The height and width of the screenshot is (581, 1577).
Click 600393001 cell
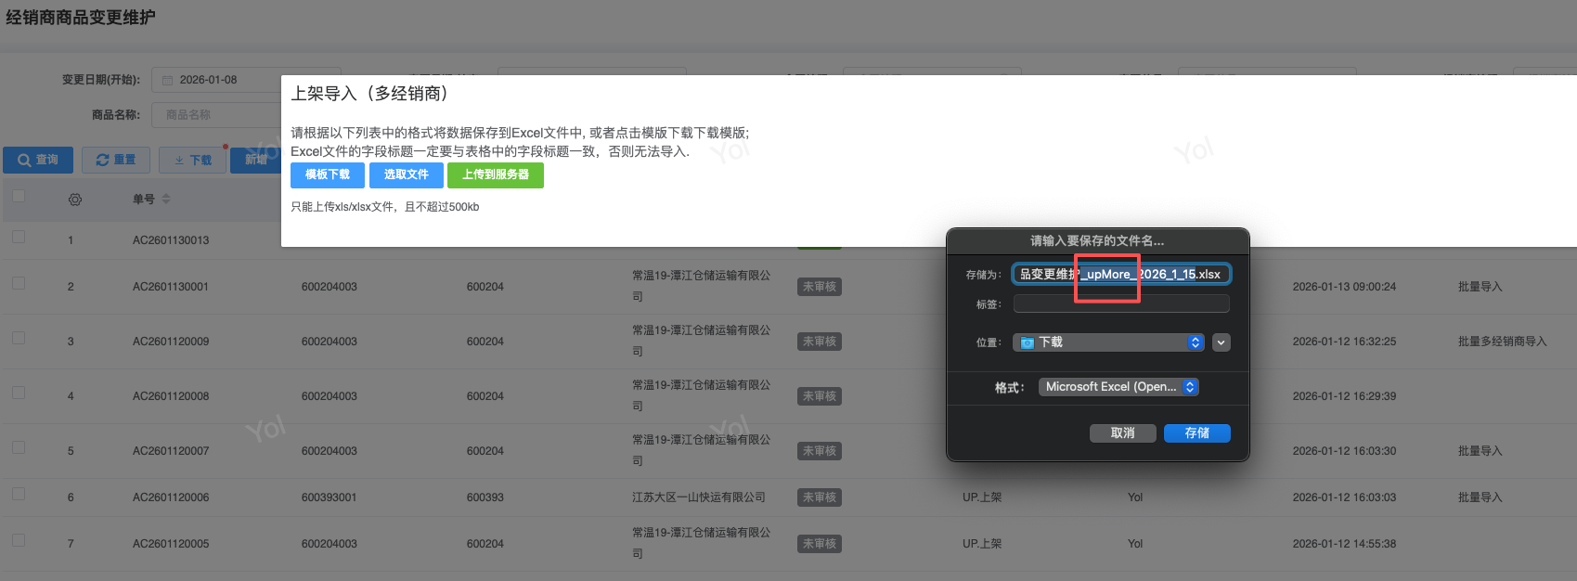329,497
